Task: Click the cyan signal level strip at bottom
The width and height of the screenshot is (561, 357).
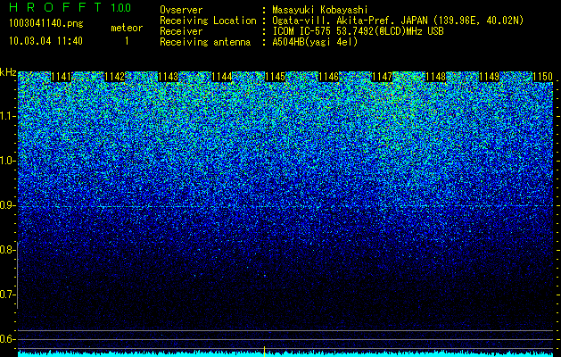Action: [x=285, y=353]
